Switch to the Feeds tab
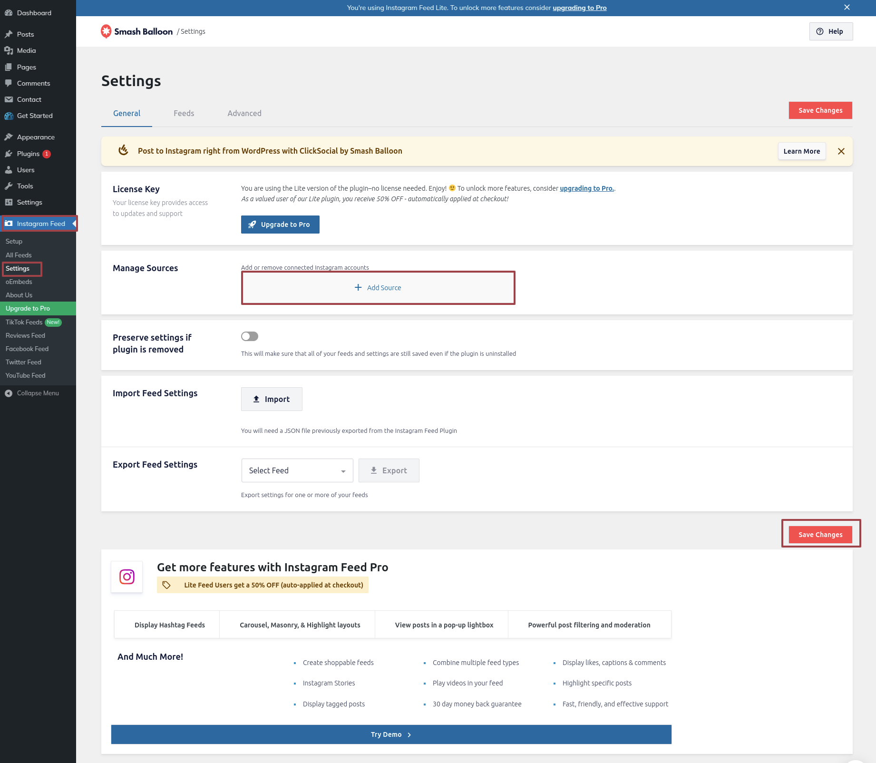This screenshot has width=876, height=763. [184, 113]
